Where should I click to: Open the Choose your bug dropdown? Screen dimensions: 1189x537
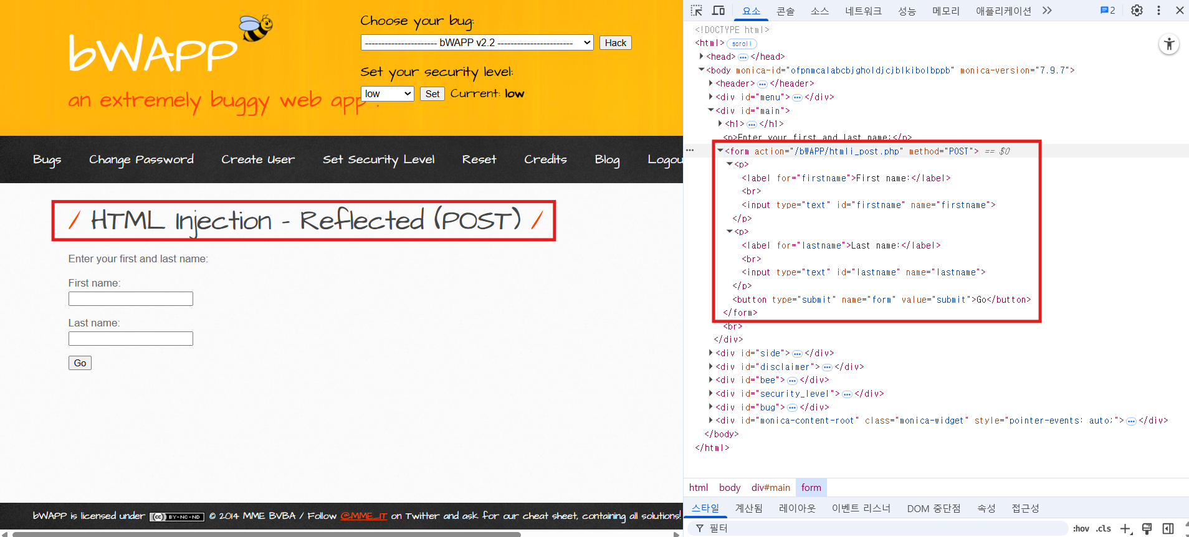tap(477, 42)
